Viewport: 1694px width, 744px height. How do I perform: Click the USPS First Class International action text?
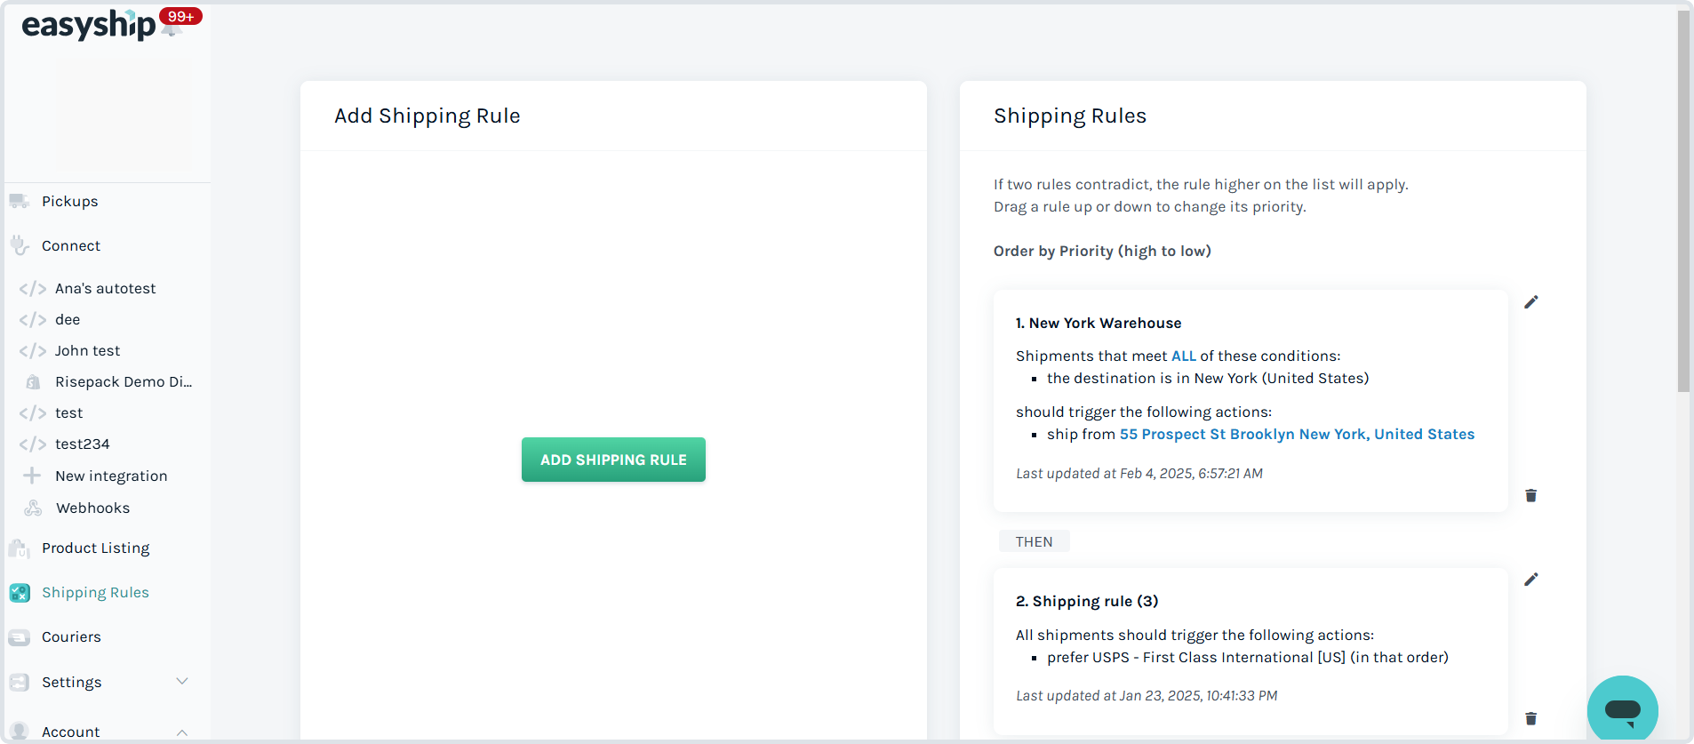point(1248,657)
